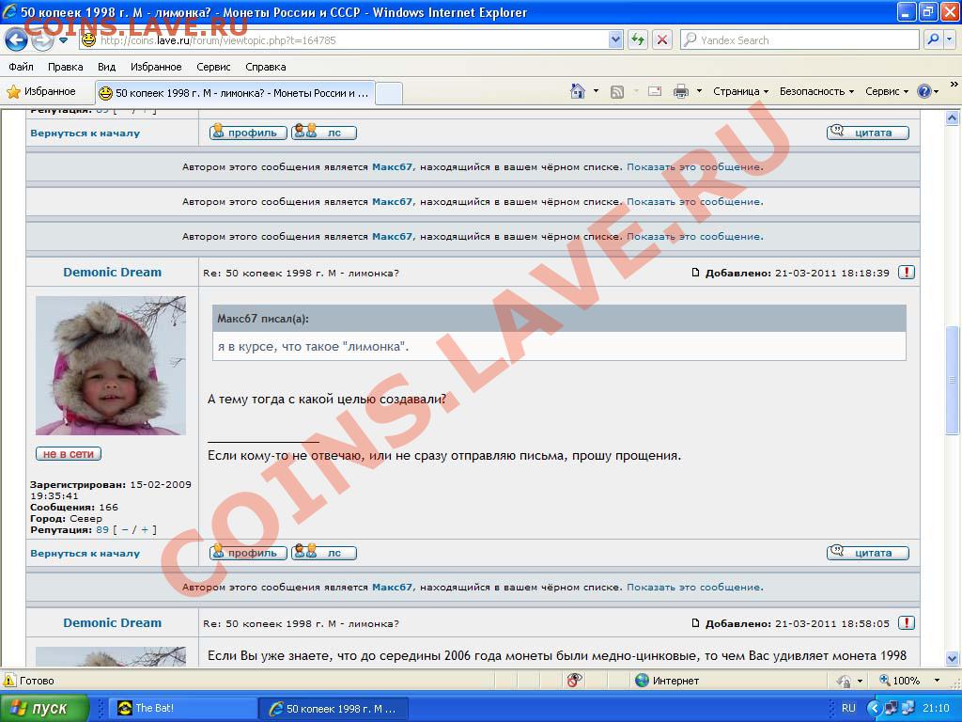Click the topmost лс private message button
962x722 pixels.
[324, 133]
